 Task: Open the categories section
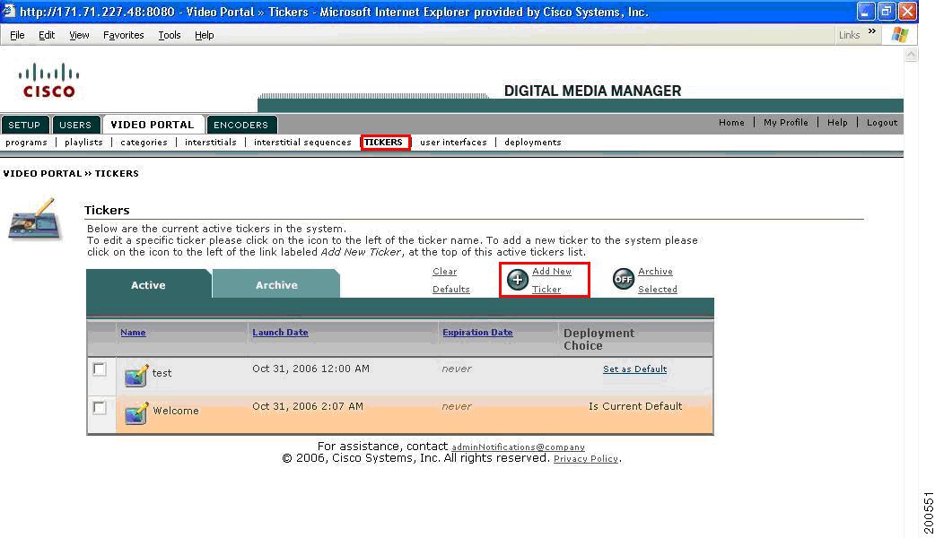[144, 143]
